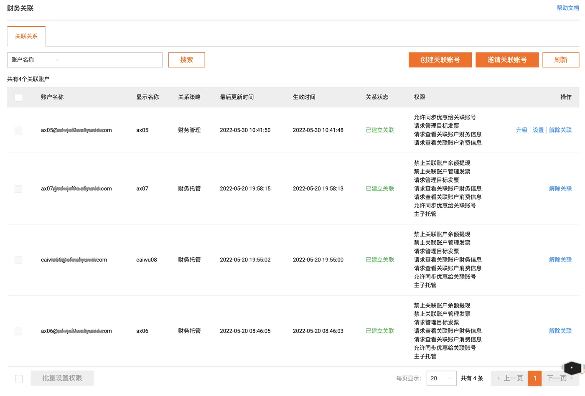Click the 财务关联 page title
This screenshot has width=585, height=396.
pos(20,8)
